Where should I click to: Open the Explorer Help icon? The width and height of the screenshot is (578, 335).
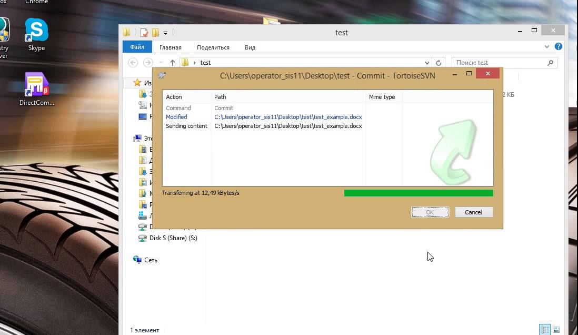[559, 46]
